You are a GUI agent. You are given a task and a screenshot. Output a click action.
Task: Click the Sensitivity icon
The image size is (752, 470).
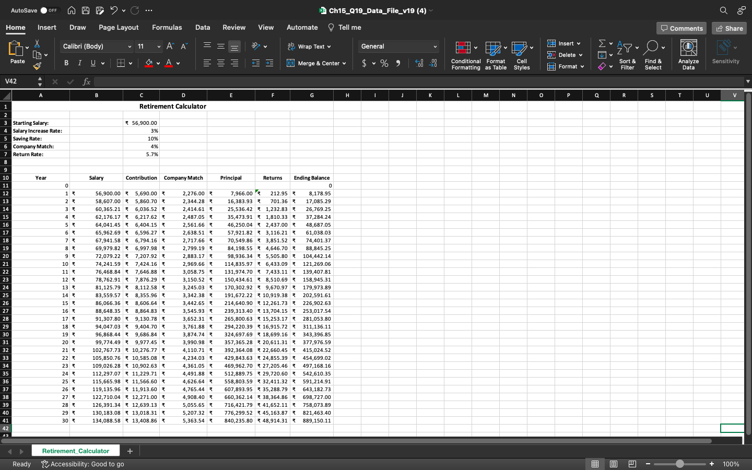point(725,52)
